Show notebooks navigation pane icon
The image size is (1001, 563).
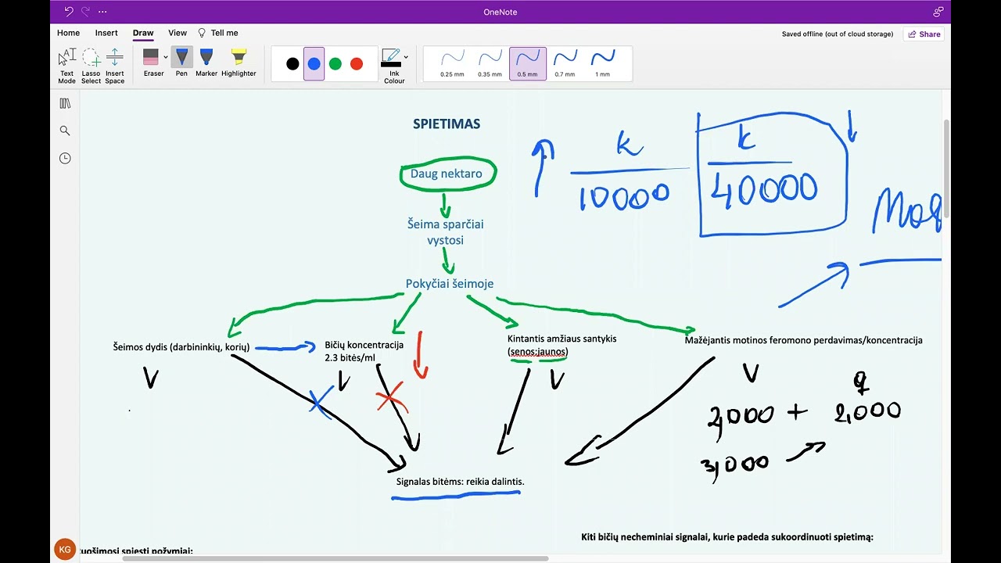tap(65, 103)
